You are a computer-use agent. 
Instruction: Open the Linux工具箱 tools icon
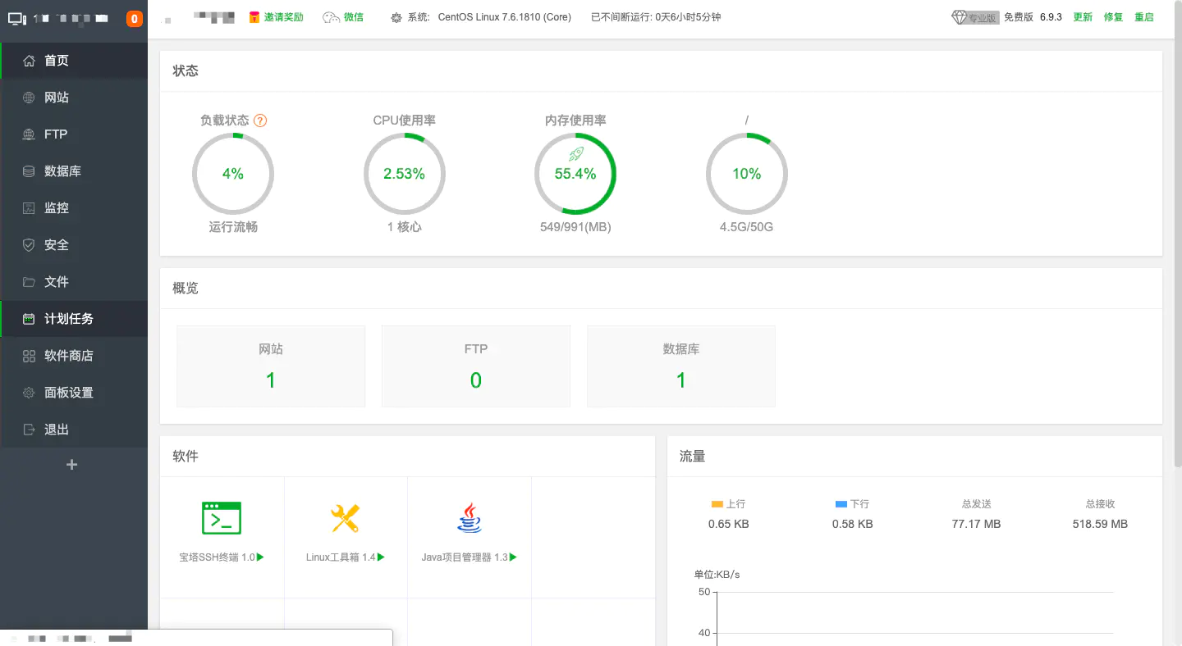[x=345, y=518]
